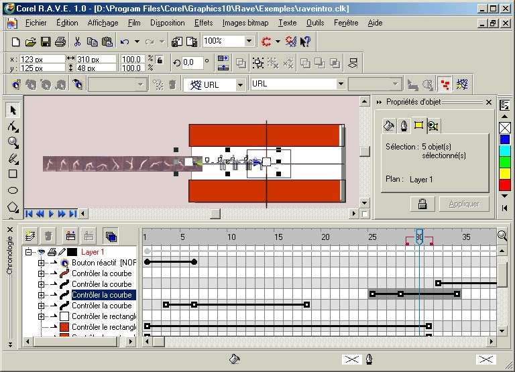
Task: Click the Undo arrow icon
Action: click(x=125, y=42)
